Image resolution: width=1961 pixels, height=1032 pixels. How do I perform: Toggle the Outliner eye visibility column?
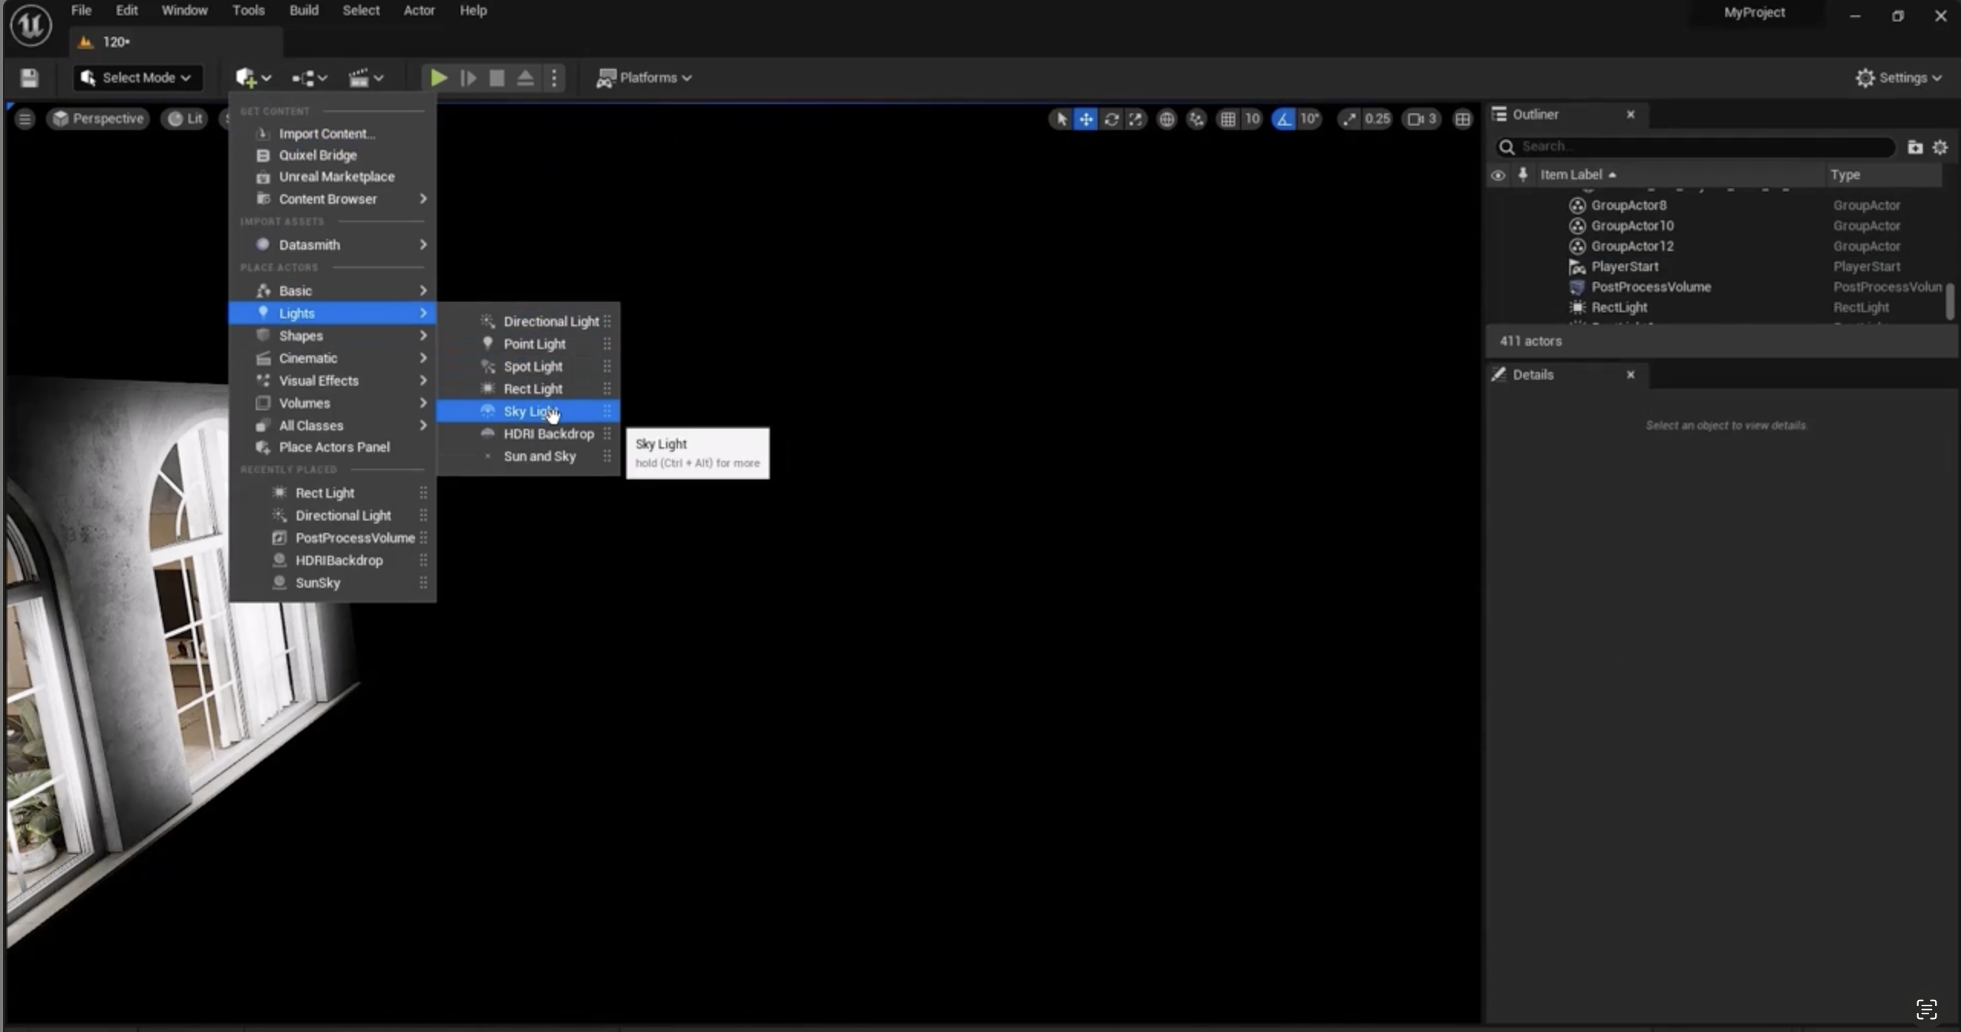pyautogui.click(x=1498, y=175)
